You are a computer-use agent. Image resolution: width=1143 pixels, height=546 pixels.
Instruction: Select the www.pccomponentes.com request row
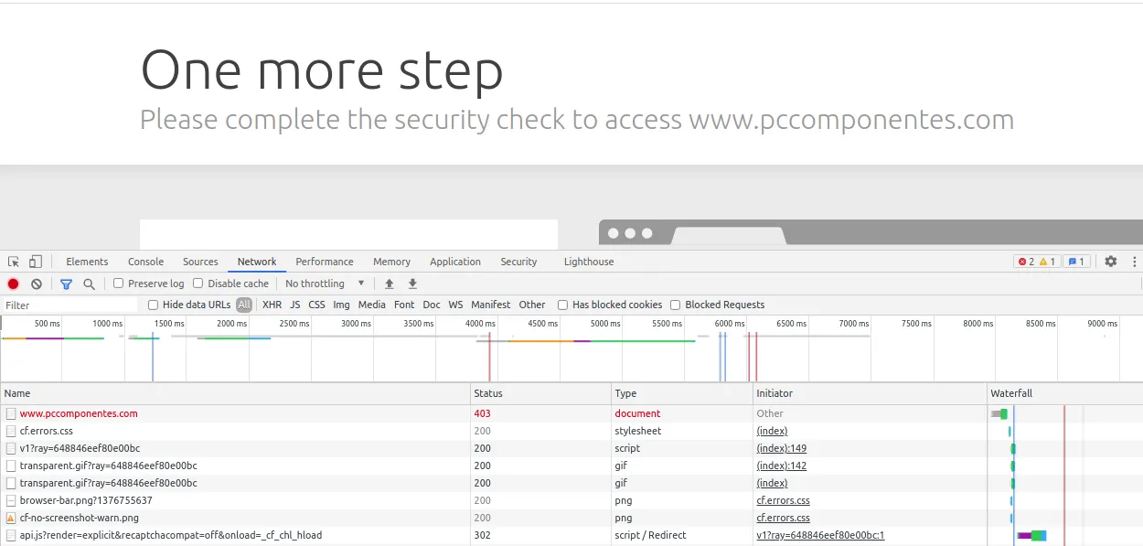pos(571,413)
